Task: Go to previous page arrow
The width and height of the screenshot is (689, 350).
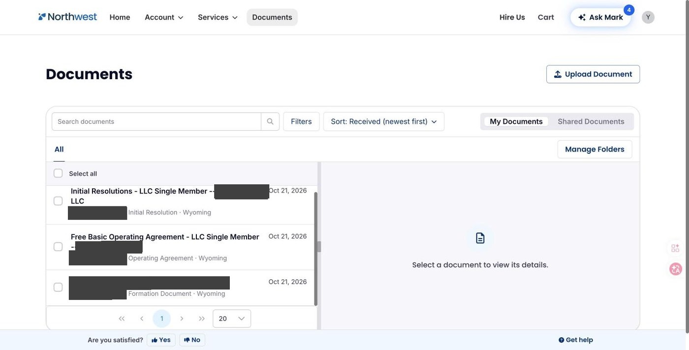Action: (x=142, y=319)
